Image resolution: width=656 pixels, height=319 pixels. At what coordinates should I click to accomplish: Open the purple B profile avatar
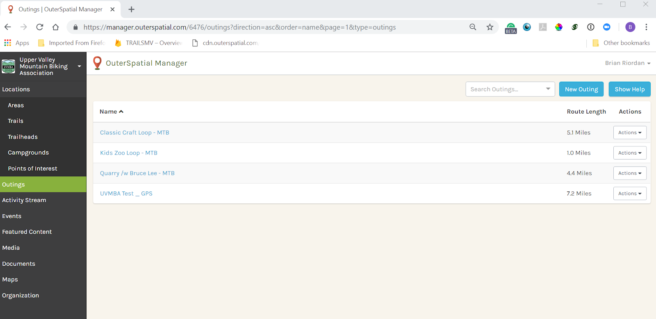630,27
